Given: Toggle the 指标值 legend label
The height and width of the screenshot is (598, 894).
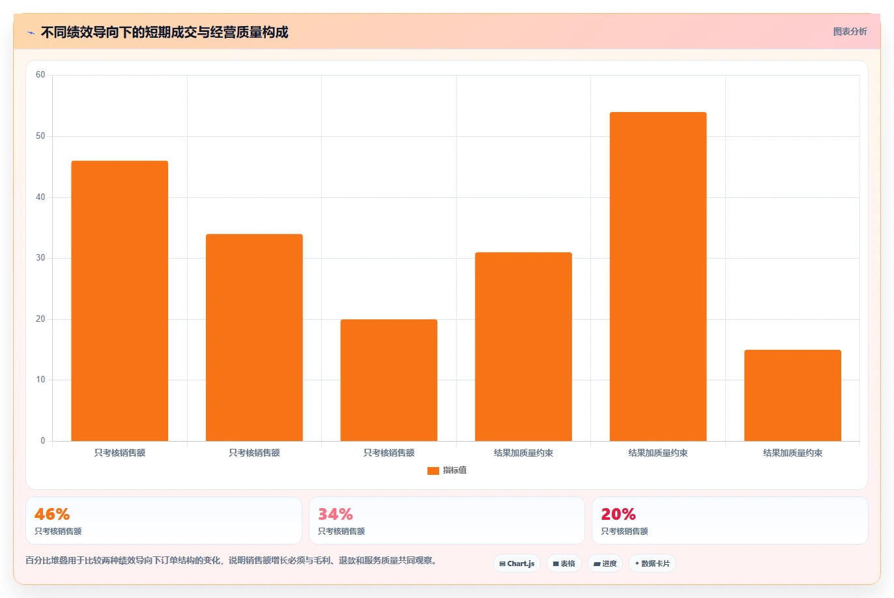Looking at the screenshot, I should [455, 470].
